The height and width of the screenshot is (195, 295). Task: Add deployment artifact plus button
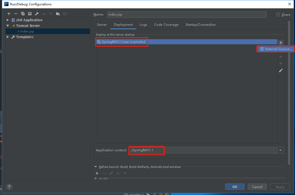pos(281,43)
